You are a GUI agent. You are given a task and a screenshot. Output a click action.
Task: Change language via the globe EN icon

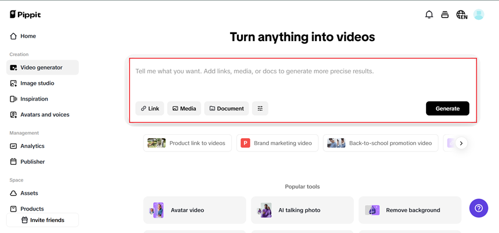click(x=462, y=14)
